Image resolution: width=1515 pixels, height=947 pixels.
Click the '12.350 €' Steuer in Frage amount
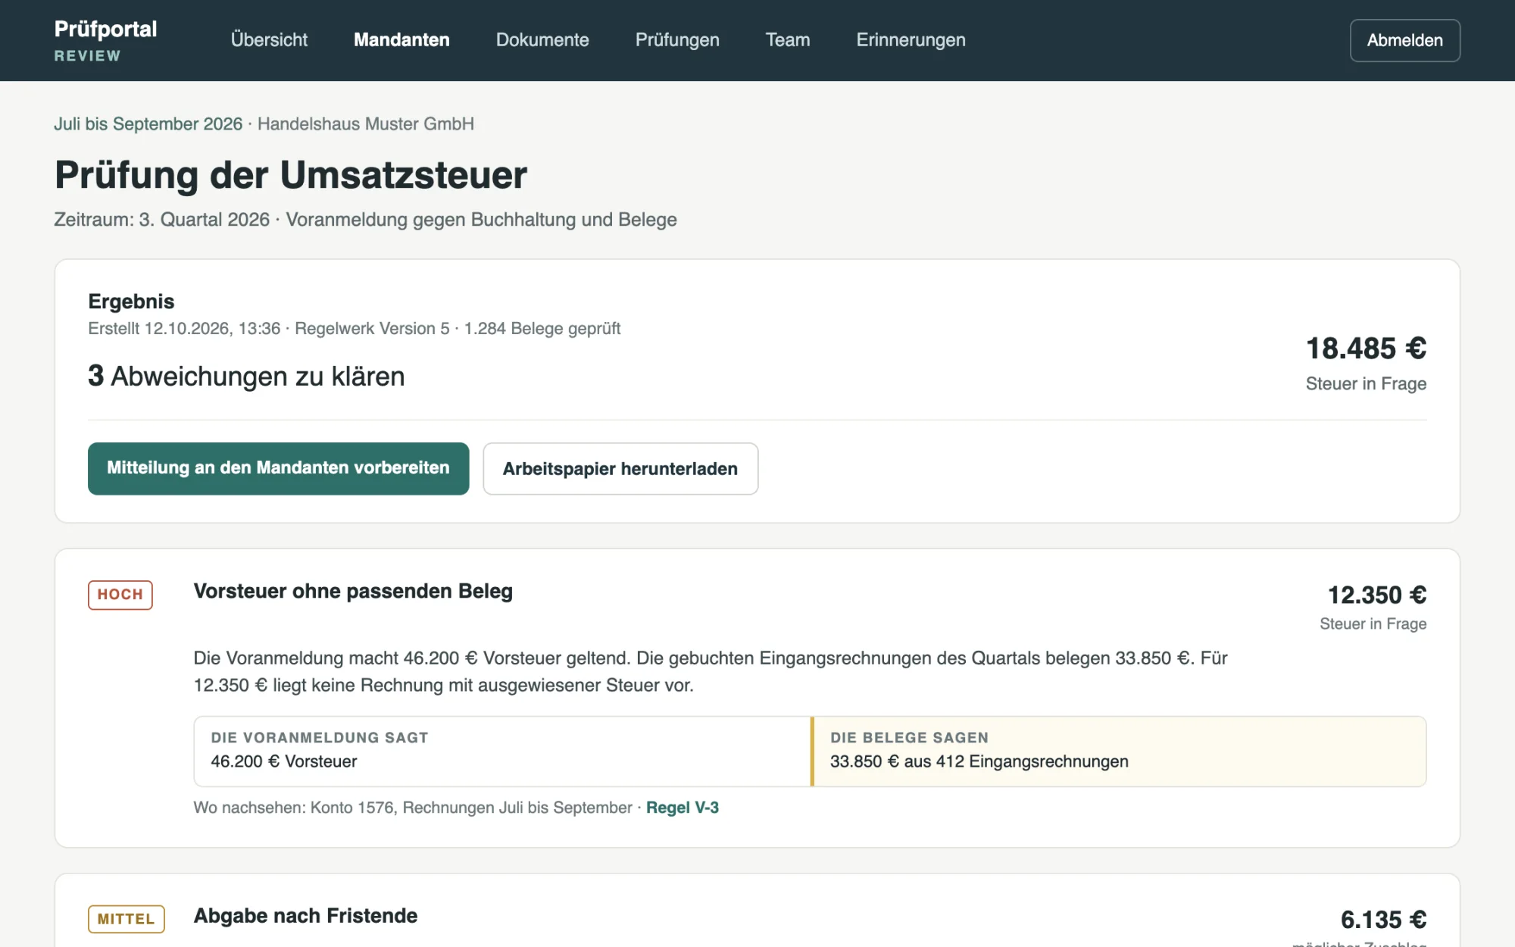pyautogui.click(x=1377, y=595)
